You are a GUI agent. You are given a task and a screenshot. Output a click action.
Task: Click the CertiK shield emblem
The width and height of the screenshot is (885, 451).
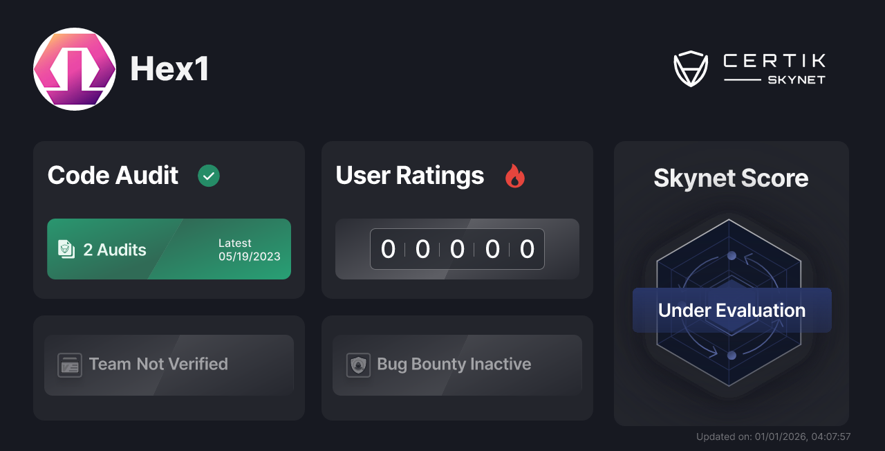coord(691,67)
